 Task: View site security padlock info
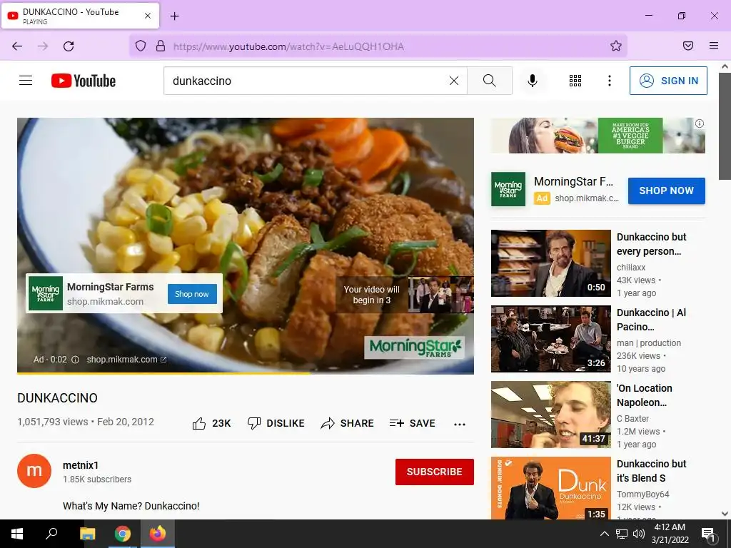(161, 46)
